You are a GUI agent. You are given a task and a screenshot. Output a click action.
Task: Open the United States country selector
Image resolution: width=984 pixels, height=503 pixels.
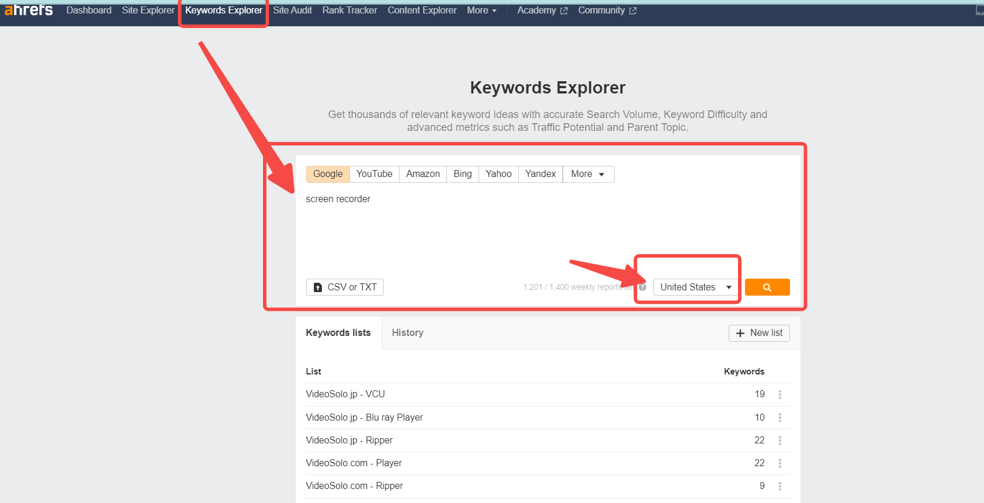point(695,287)
